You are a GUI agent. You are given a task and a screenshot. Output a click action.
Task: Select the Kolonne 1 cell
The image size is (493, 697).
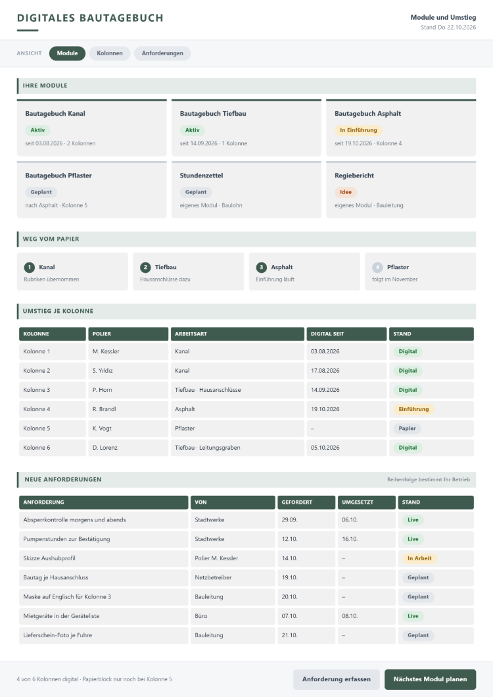[x=53, y=352]
